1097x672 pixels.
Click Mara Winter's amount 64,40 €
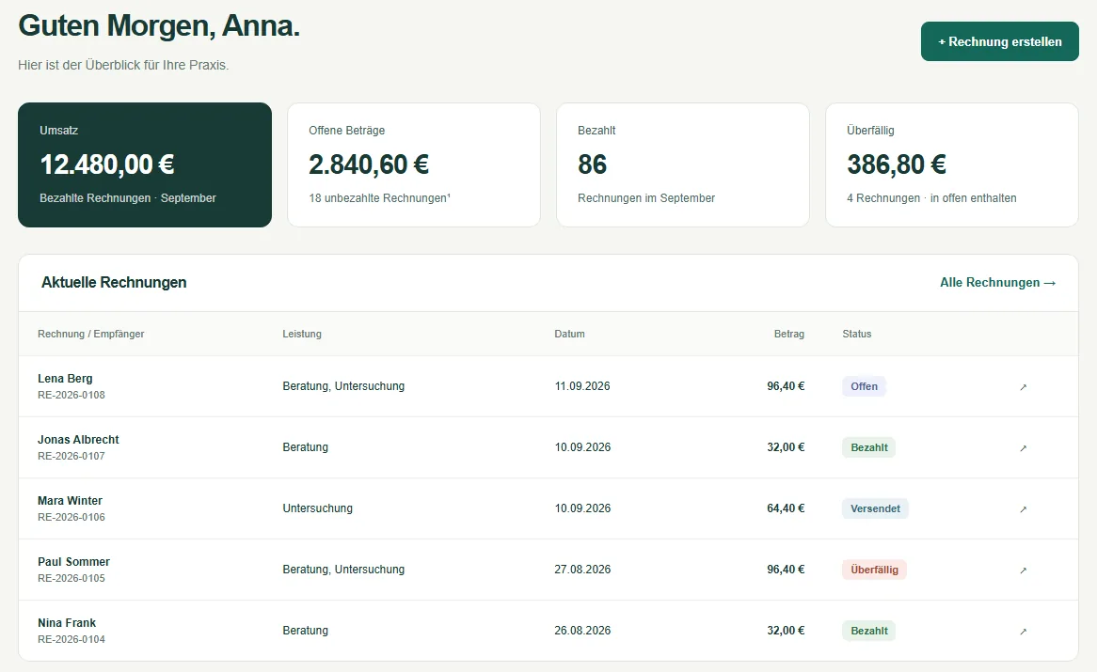point(786,508)
